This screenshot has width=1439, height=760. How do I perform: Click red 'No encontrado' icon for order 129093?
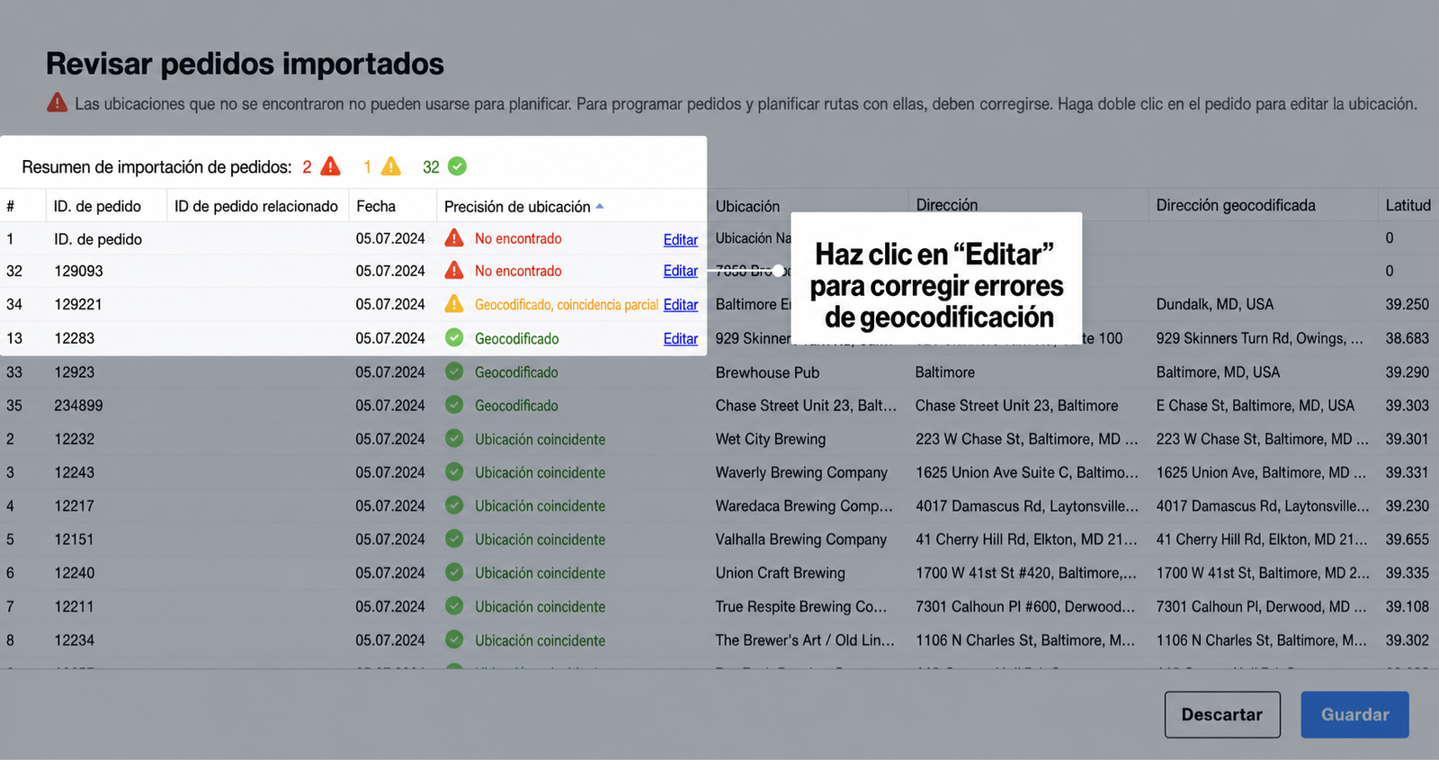(x=454, y=271)
